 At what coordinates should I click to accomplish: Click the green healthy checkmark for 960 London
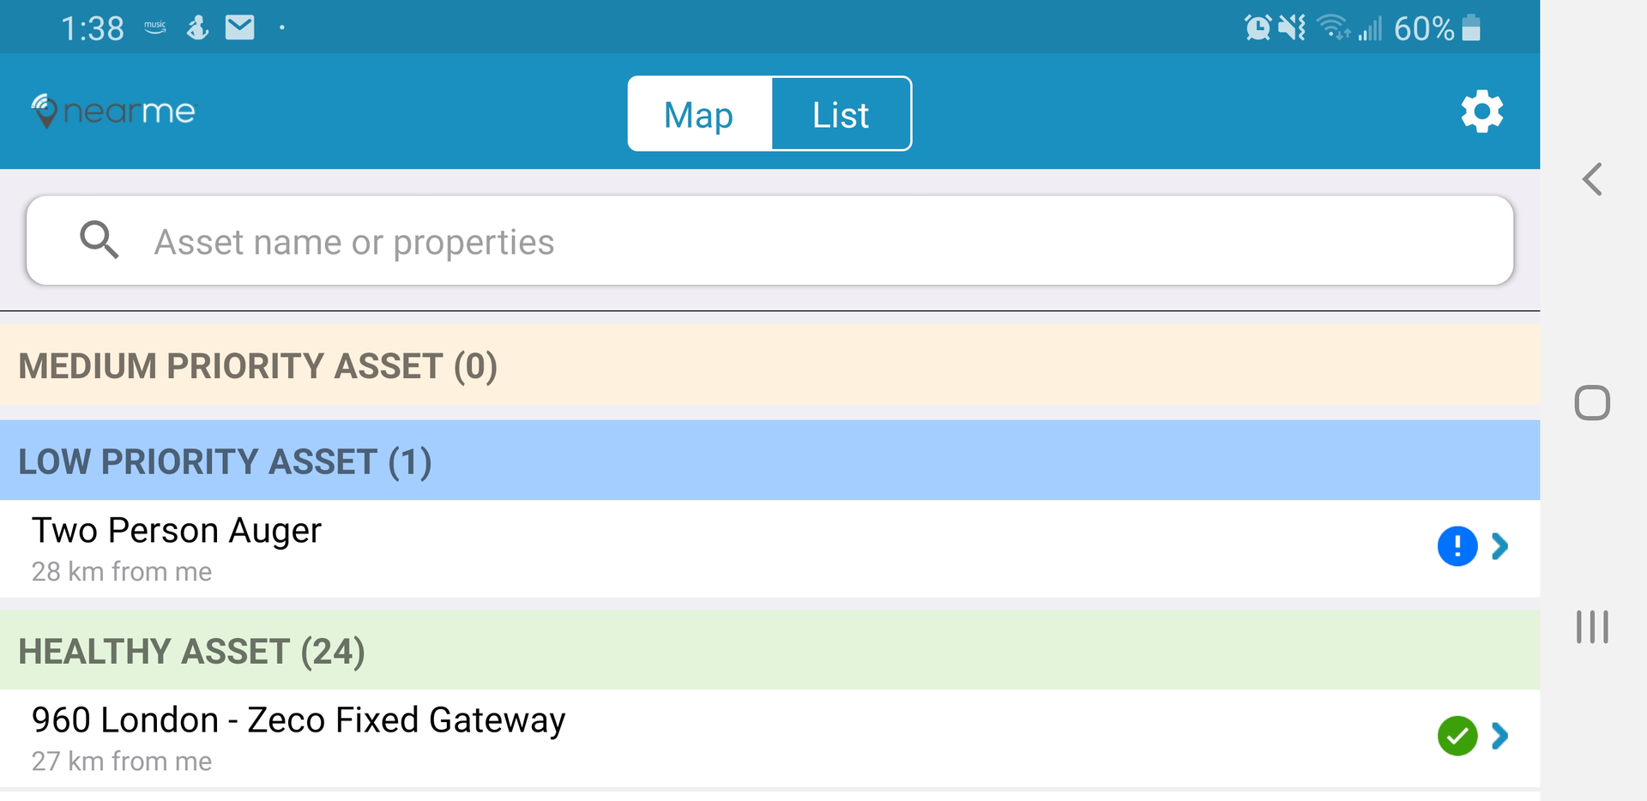click(1457, 736)
